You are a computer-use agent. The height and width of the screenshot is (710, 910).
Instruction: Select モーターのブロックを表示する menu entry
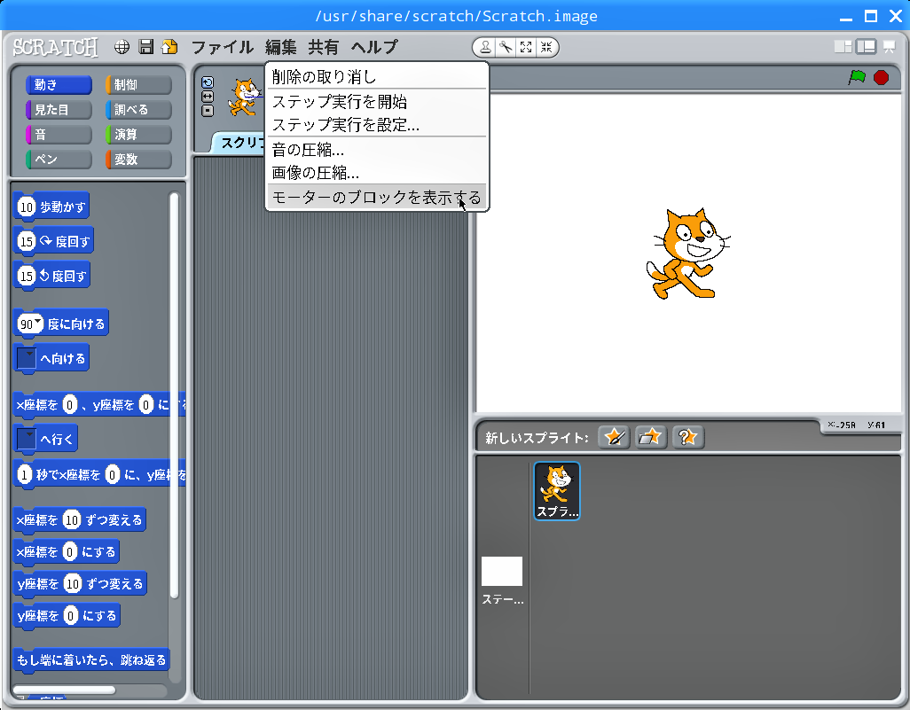click(x=377, y=198)
